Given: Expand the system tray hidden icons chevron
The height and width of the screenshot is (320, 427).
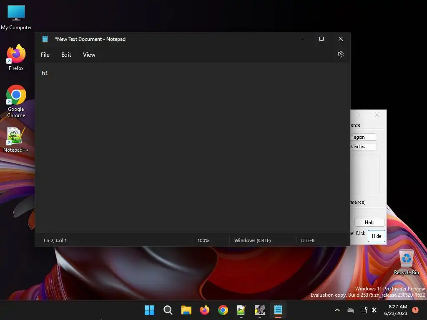Looking at the screenshot, I should point(337,310).
